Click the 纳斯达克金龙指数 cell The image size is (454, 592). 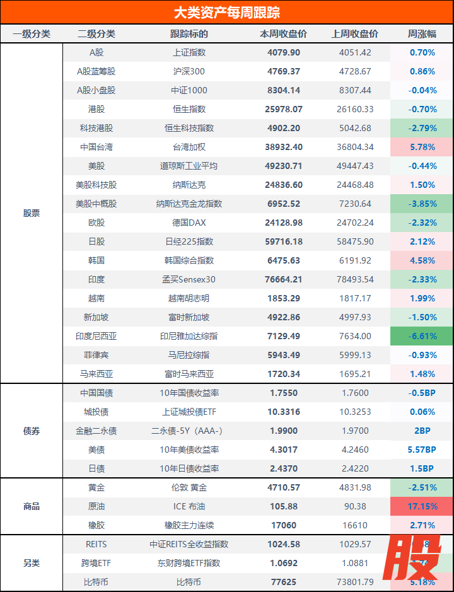pos(189,204)
